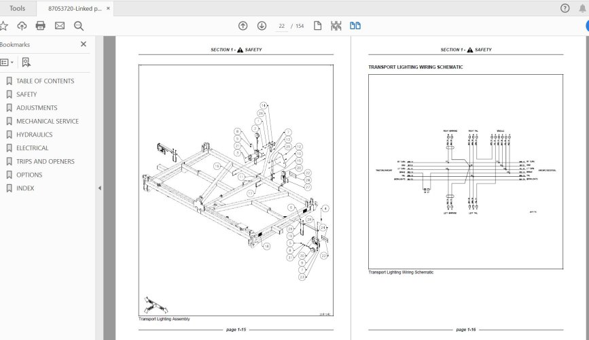Screen dimensions: 589x340
Task: Open Find text magnifier icon
Action: point(79,26)
